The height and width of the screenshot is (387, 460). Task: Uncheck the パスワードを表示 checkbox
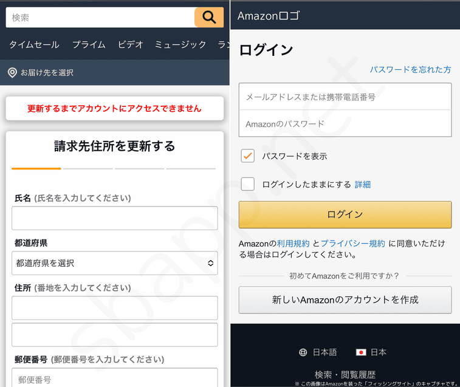click(x=247, y=156)
